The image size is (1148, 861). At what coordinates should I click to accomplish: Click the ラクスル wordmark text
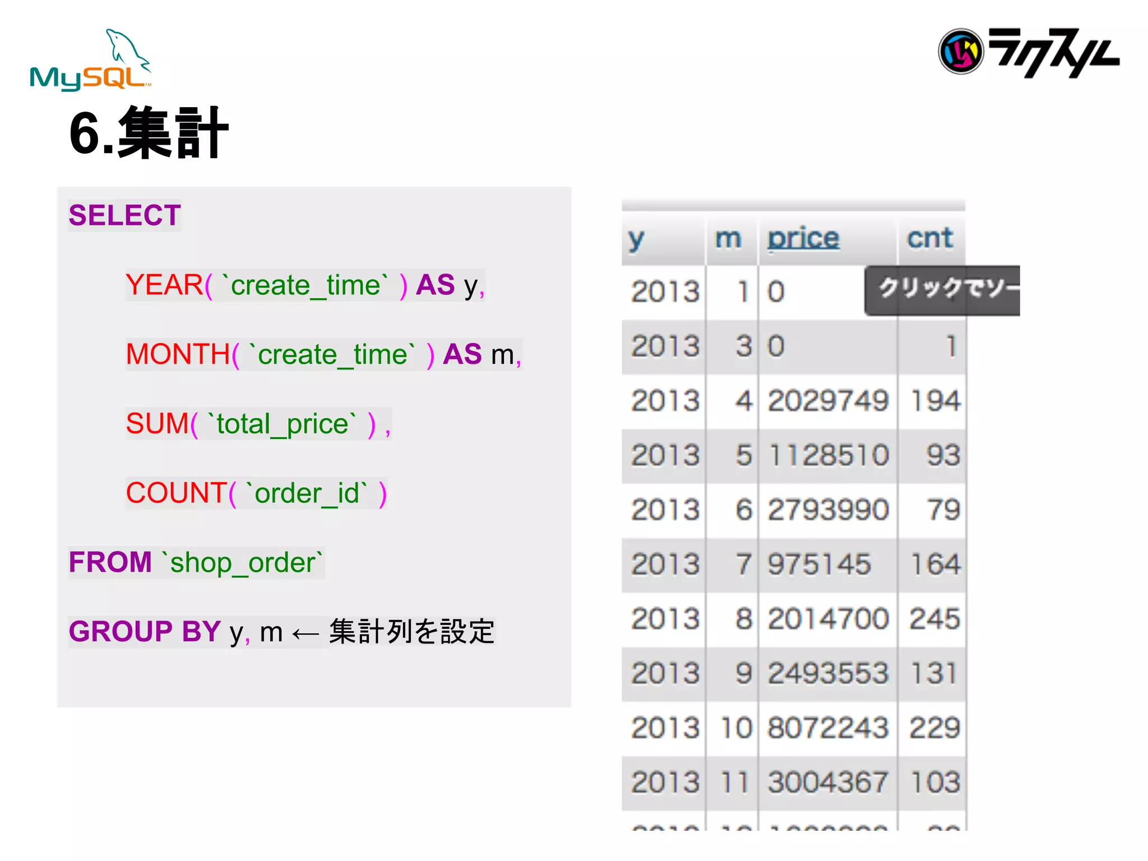click(1054, 52)
